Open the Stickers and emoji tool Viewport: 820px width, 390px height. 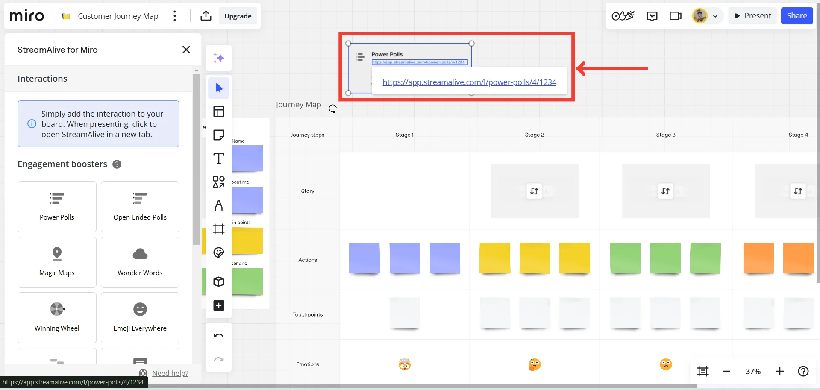coord(219,252)
